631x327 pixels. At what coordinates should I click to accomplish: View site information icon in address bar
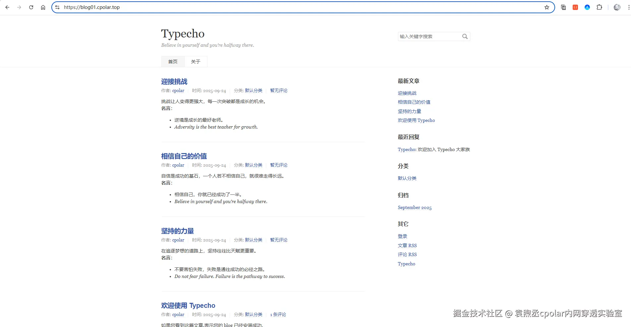click(57, 7)
